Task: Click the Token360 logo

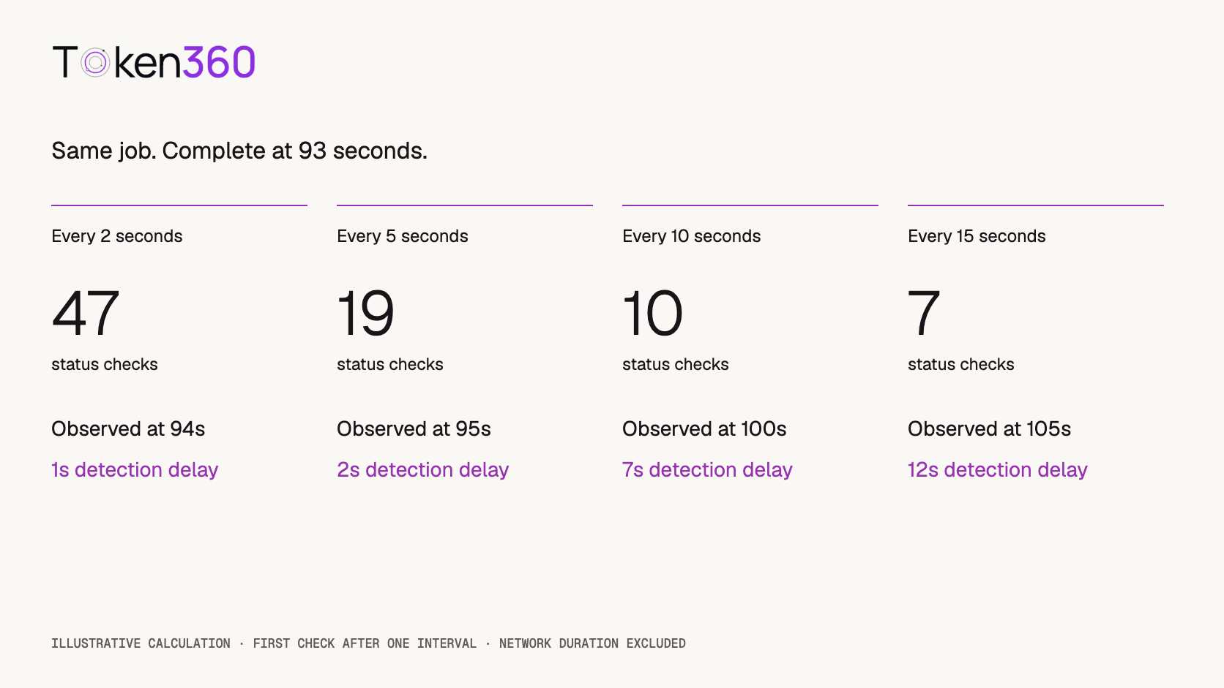Action: [154, 62]
